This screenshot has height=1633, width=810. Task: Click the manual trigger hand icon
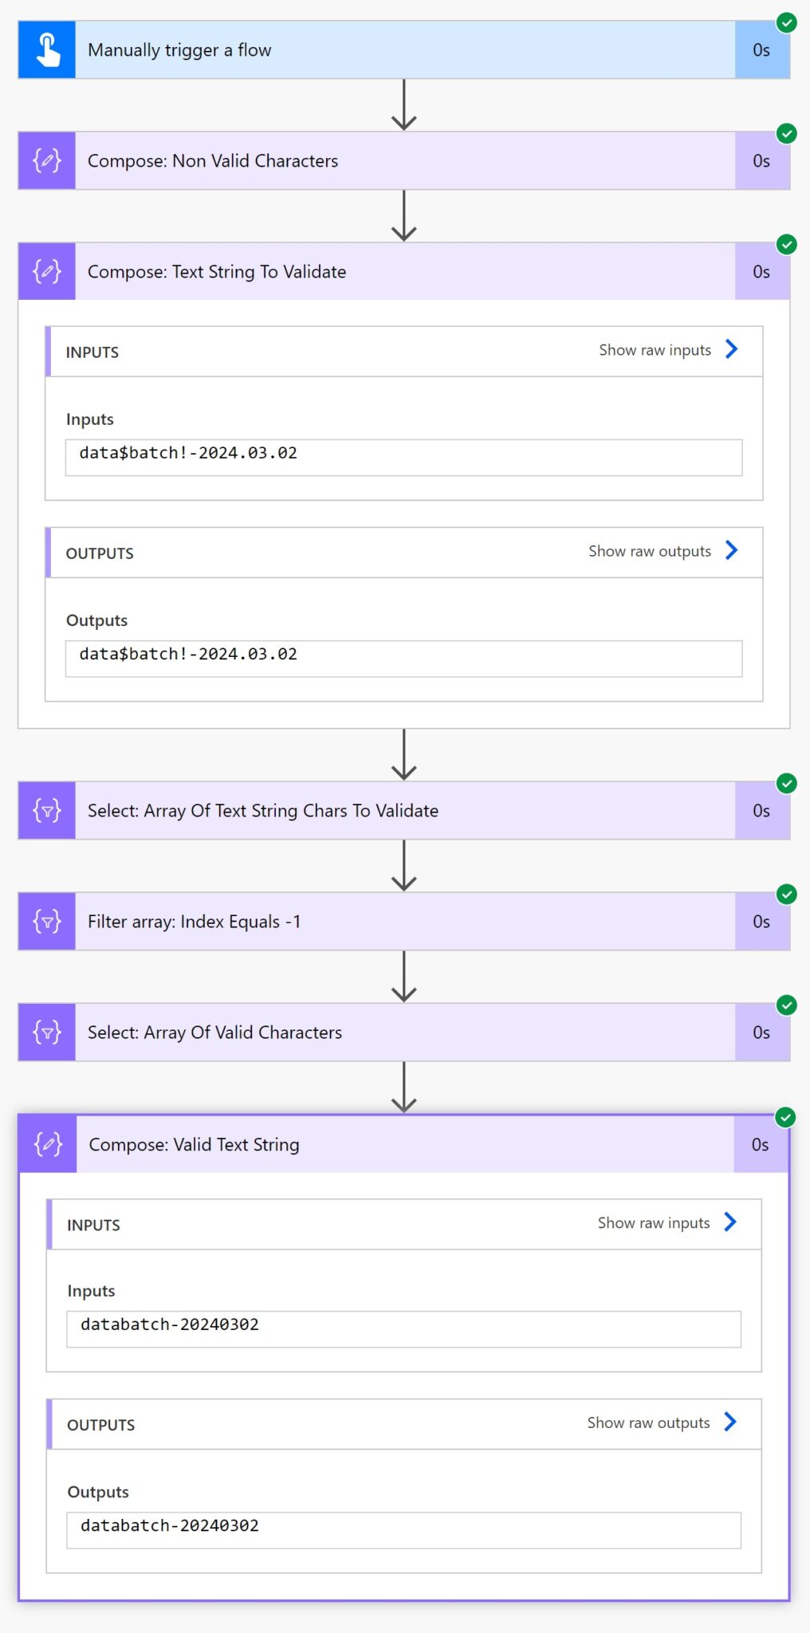(47, 50)
